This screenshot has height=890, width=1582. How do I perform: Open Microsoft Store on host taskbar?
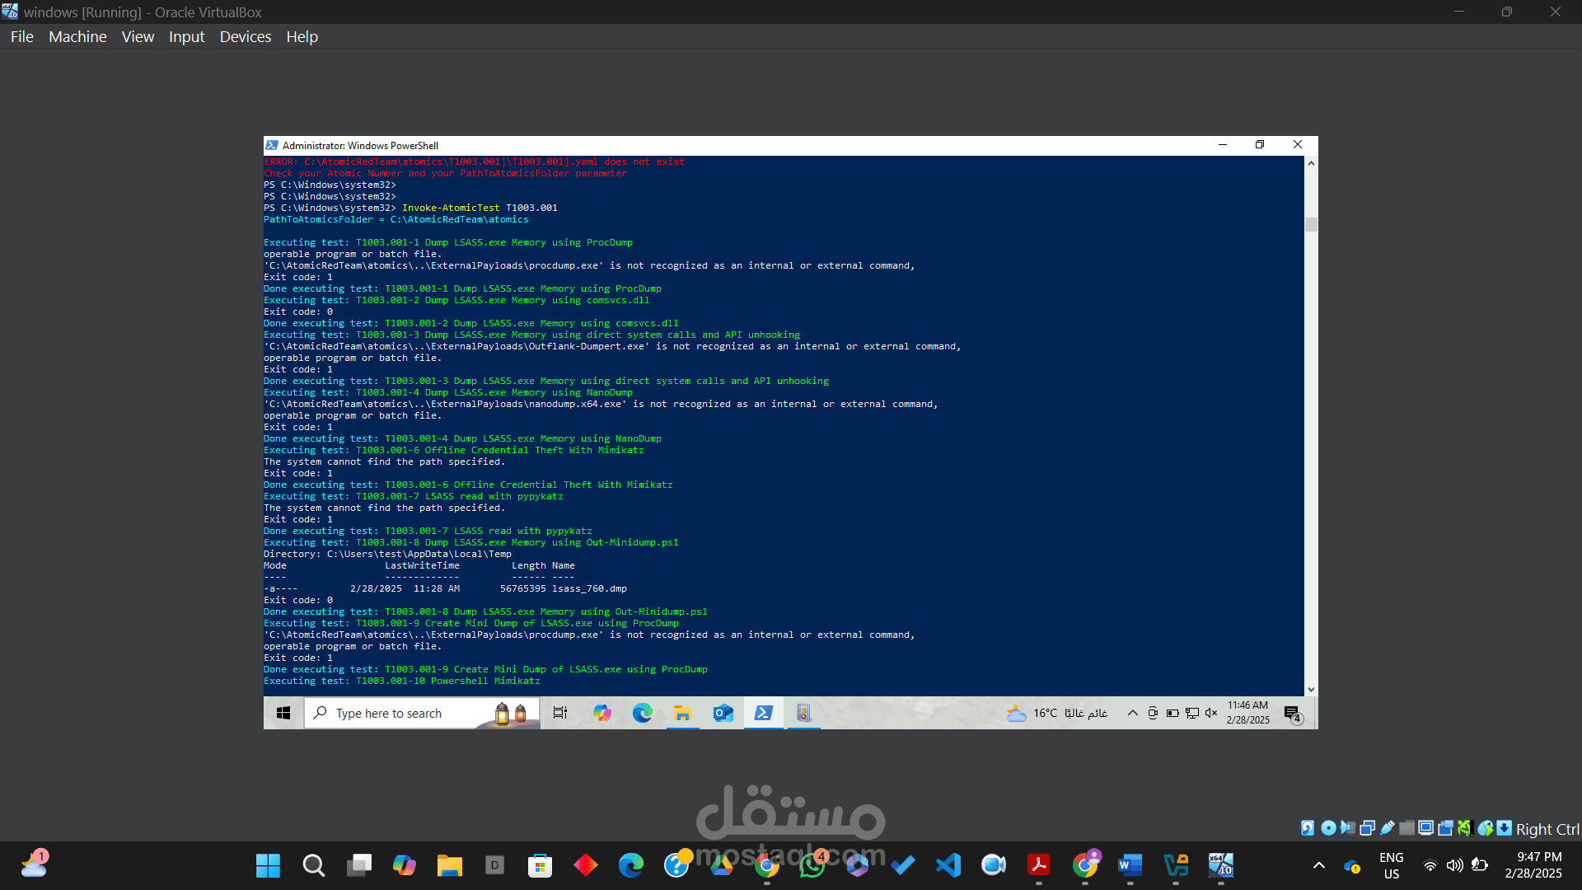(x=540, y=865)
